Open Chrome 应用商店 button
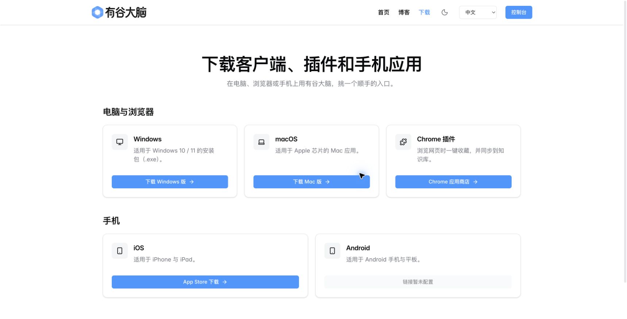627x319 pixels. point(453,182)
